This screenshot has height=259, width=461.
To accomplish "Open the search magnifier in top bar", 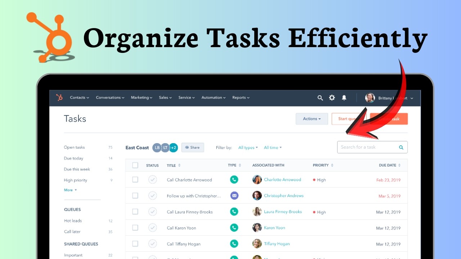I will (x=320, y=98).
